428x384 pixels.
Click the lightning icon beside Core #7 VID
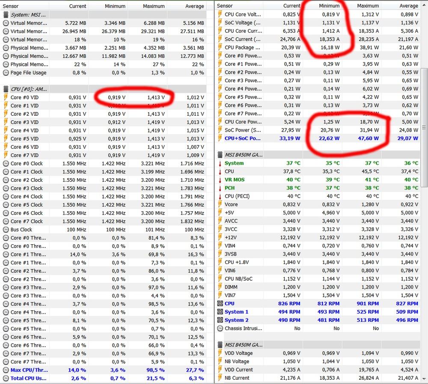(x=6, y=155)
